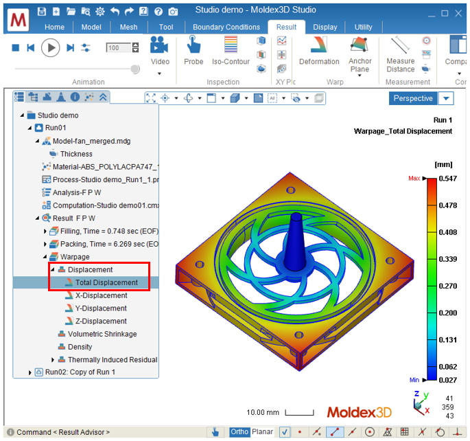Click the Max marker on color legend

click(417, 178)
